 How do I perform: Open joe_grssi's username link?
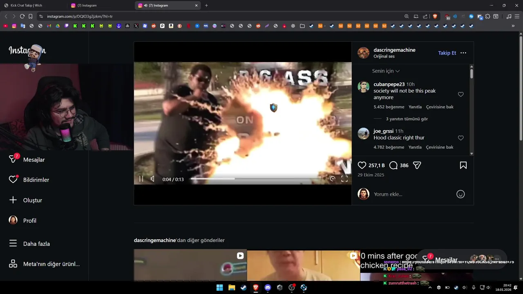[383, 131]
